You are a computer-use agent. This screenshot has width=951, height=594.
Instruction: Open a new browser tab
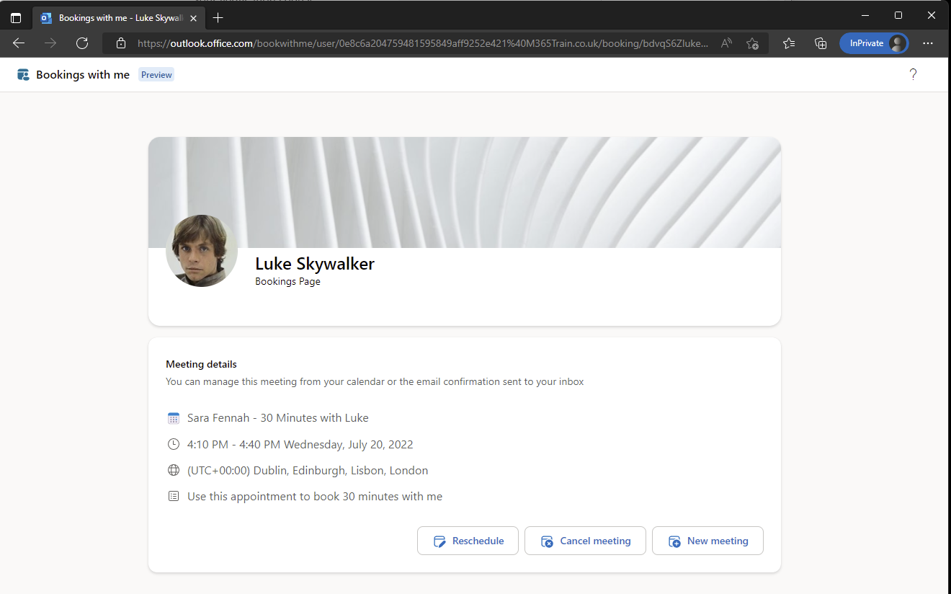pyautogui.click(x=218, y=17)
